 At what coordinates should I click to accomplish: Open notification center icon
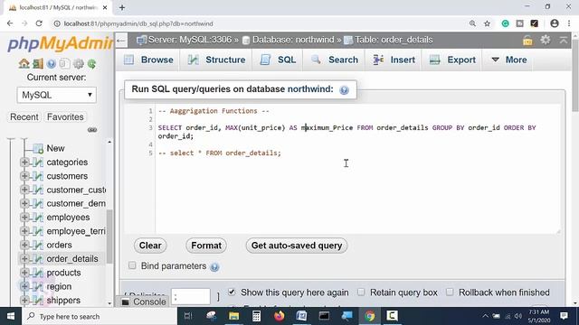pyautogui.click(x=564, y=316)
